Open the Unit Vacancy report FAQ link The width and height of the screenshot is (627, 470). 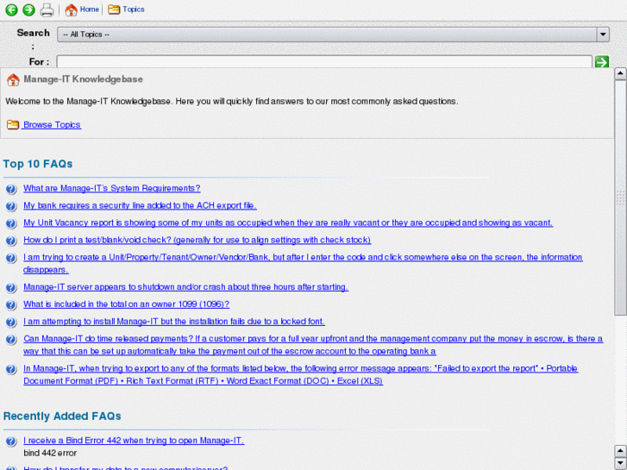tap(288, 222)
